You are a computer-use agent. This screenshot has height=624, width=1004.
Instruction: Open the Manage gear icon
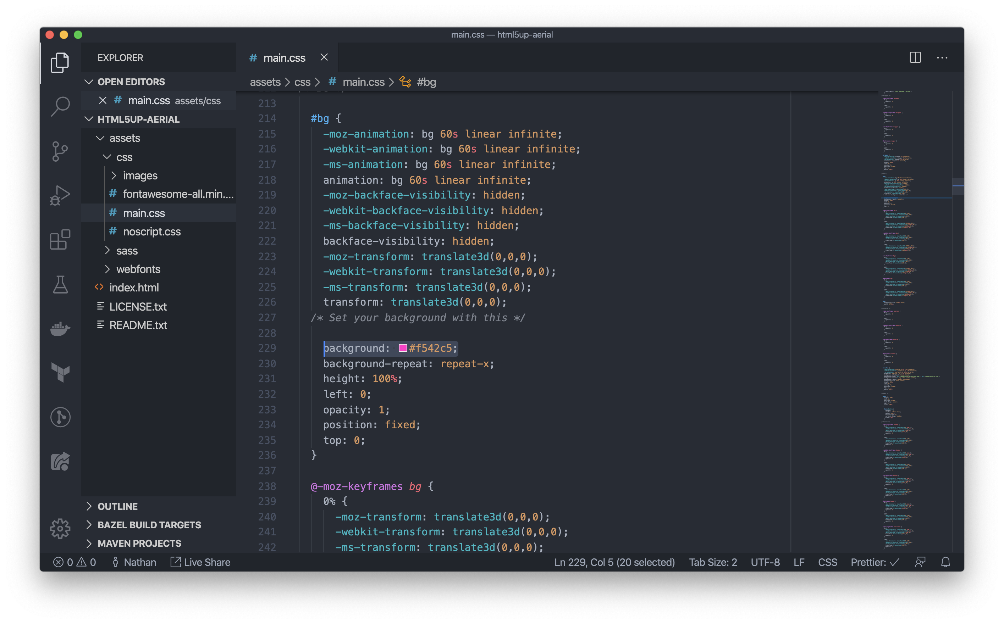[60, 528]
